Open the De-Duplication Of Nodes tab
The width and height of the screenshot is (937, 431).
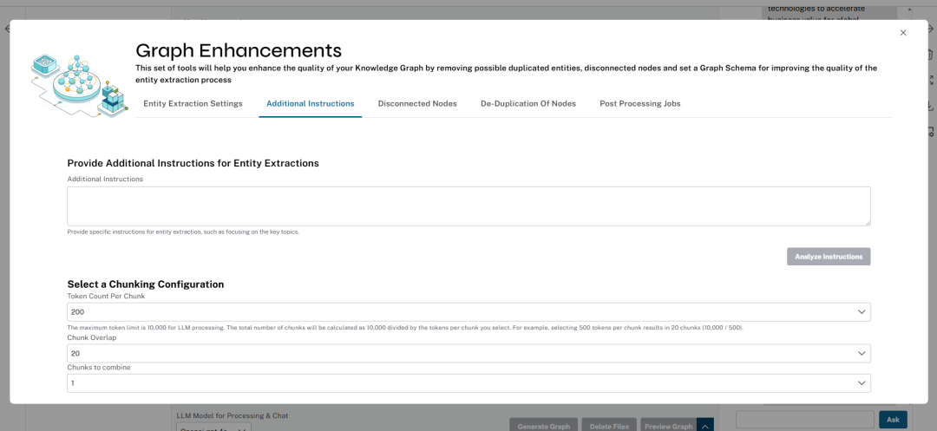528,103
